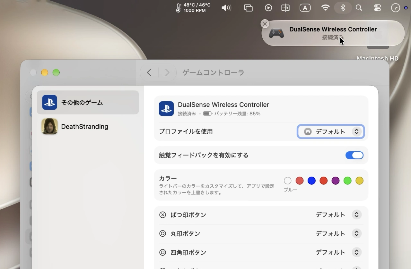Click the cross button icon beside ばつ印ボタン
The image size is (411, 269).
point(163,215)
